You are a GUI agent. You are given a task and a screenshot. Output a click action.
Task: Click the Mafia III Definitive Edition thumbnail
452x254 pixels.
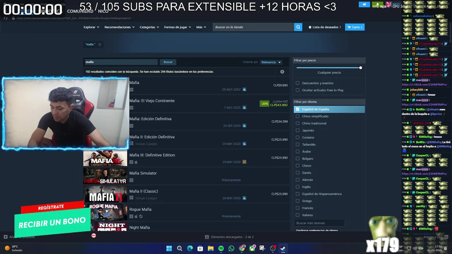tap(105, 158)
